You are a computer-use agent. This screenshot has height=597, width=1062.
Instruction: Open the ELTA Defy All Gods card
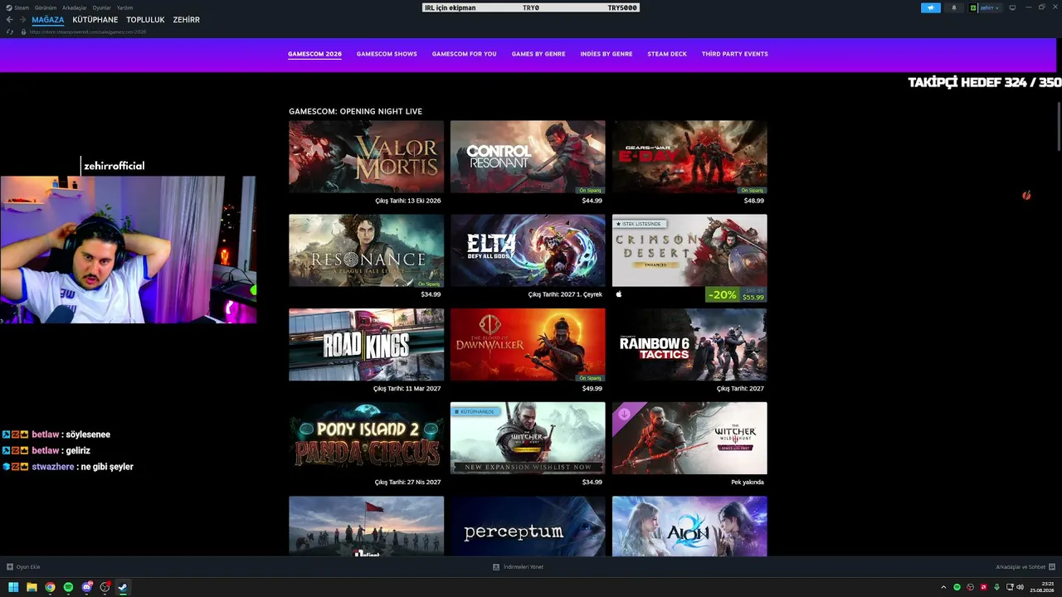point(528,250)
